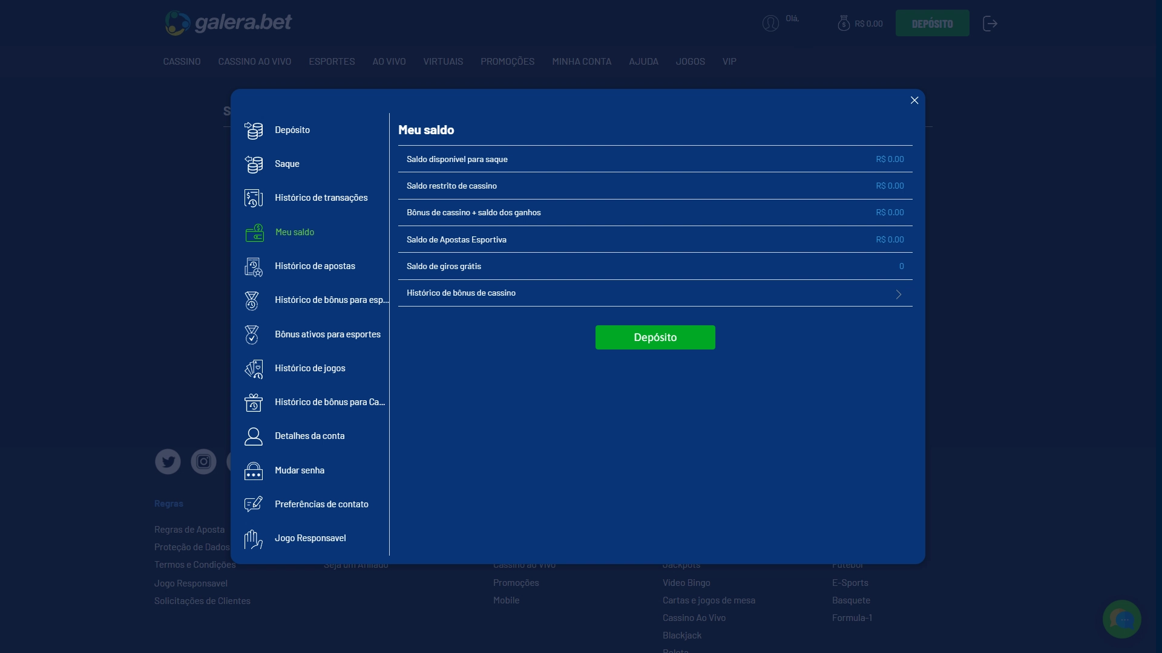Click the Histórico de transações icon
This screenshot has width=1162, height=653.
coord(254,198)
